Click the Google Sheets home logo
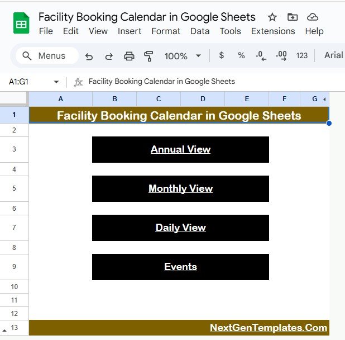Viewport: 345px width, 340px height. (x=21, y=24)
